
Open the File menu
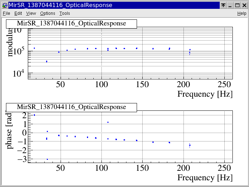pos(6,13)
